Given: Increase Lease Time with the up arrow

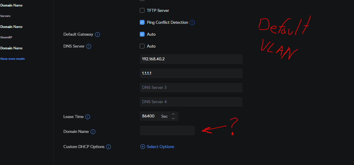Looking at the screenshot, I should [x=173, y=114].
